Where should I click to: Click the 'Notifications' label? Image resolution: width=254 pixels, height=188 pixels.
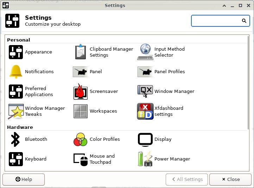(x=39, y=71)
